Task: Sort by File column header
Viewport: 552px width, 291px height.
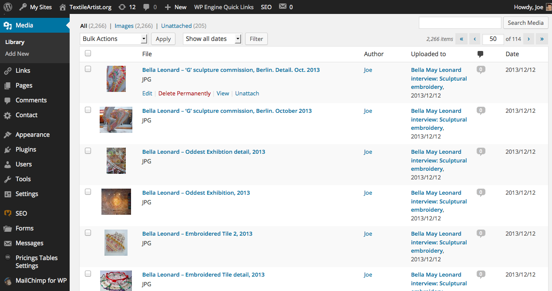Action: click(147, 54)
